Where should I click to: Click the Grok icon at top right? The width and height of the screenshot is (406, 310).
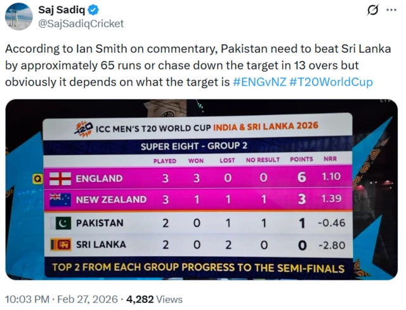tap(373, 11)
